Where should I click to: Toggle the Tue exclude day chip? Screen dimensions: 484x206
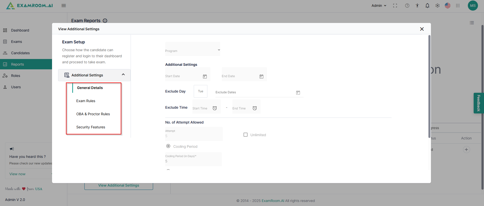(201, 91)
